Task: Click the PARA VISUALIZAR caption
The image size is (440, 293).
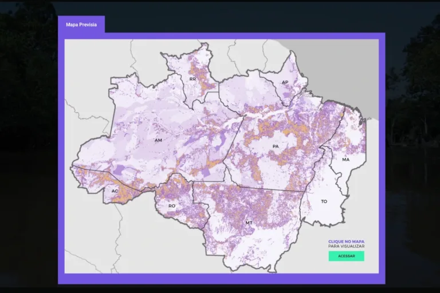Action: [346, 247]
